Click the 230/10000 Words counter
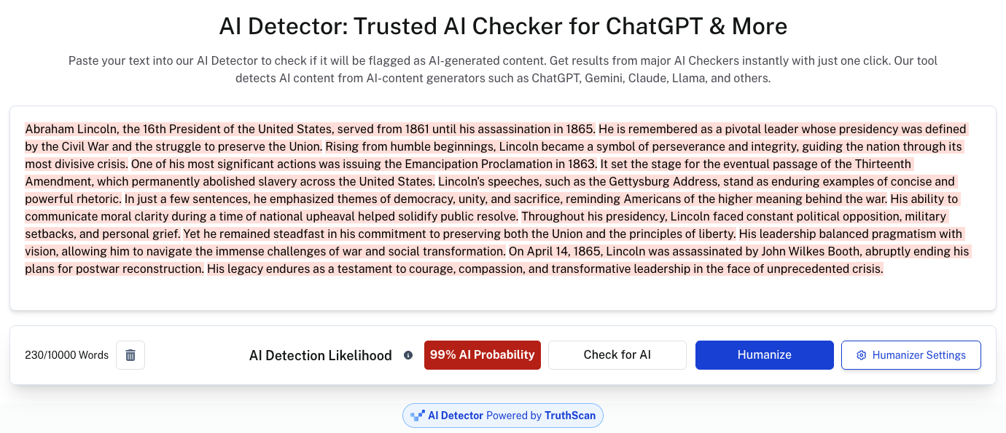Image resolution: width=1006 pixels, height=433 pixels. (x=66, y=355)
